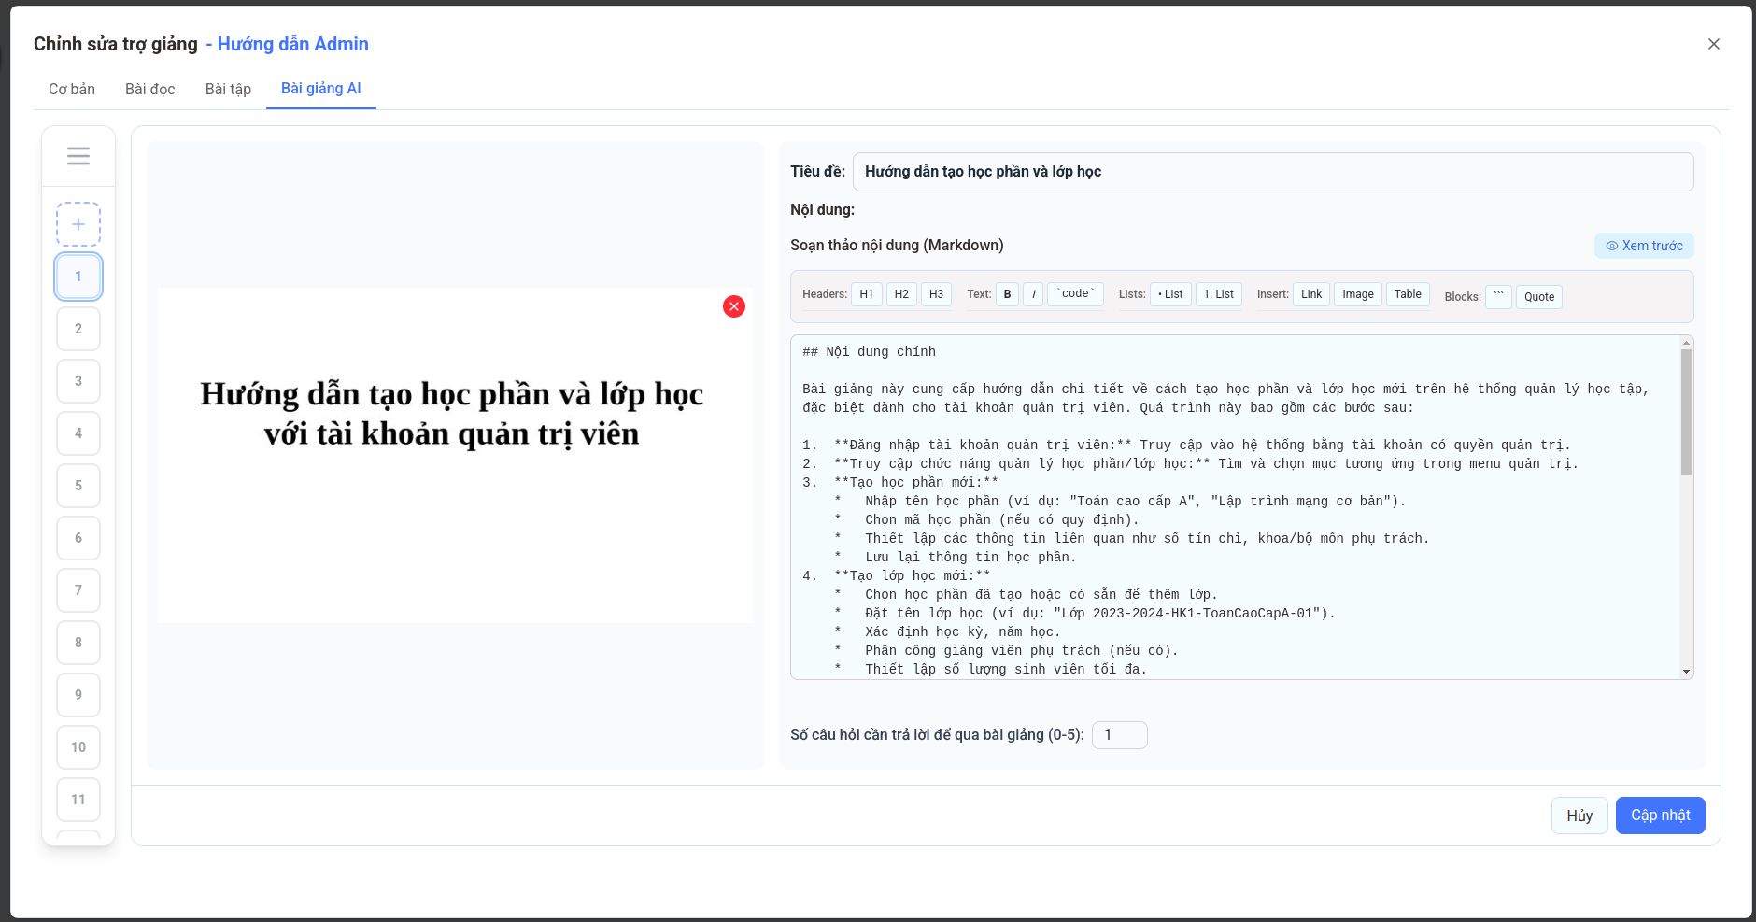The width and height of the screenshot is (1756, 922).
Task: Insert a Table into the content
Action: click(1408, 293)
